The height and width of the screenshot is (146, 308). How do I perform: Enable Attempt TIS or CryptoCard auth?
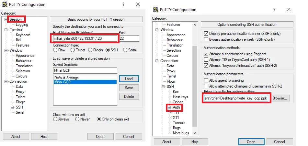206,59
